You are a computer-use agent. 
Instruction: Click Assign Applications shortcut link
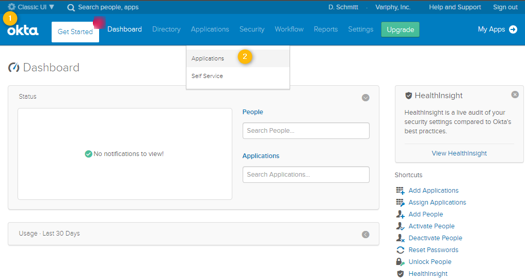437,203
